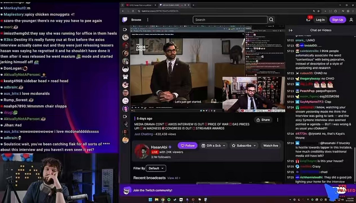Click the 5 days ago timestamp text
The image size is (356, 203).
[144, 118]
